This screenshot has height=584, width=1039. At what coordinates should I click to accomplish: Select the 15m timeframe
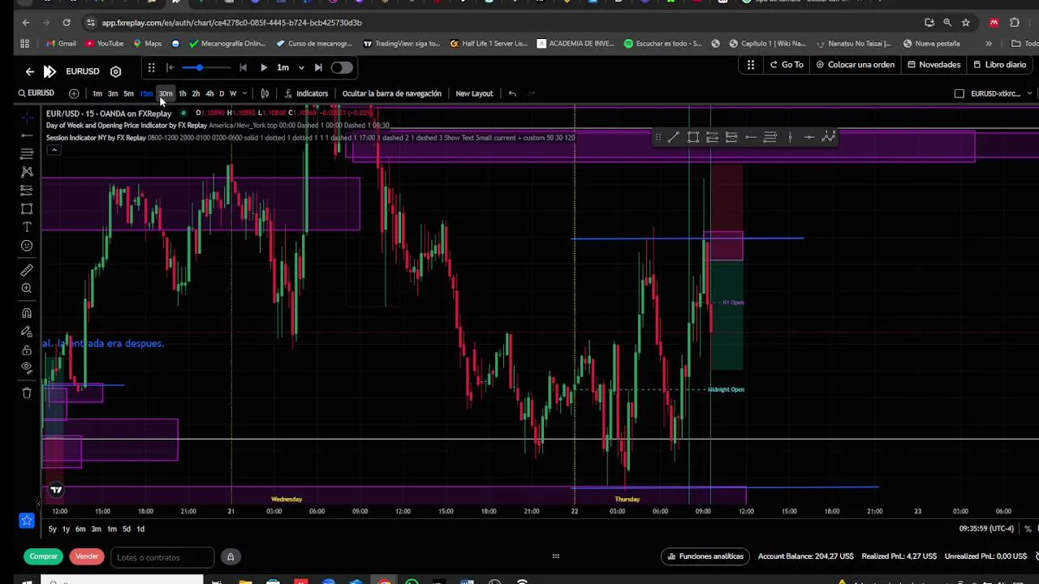(146, 93)
